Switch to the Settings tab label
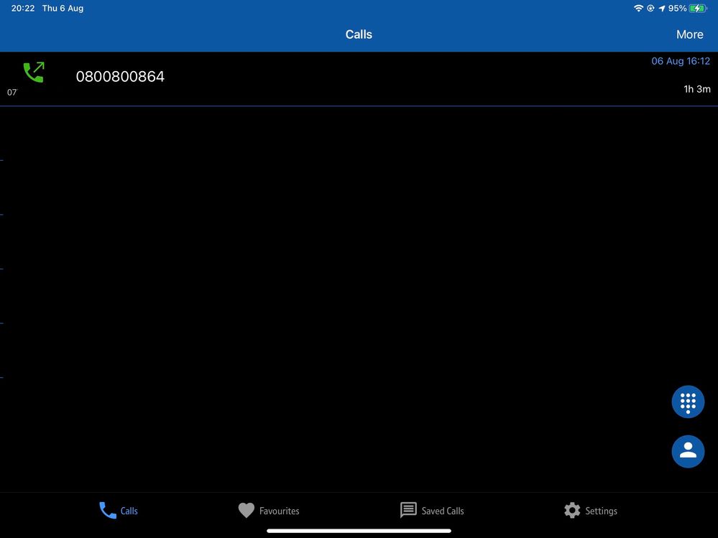The width and height of the screenshot is (718, 538). tap(601, 511)
